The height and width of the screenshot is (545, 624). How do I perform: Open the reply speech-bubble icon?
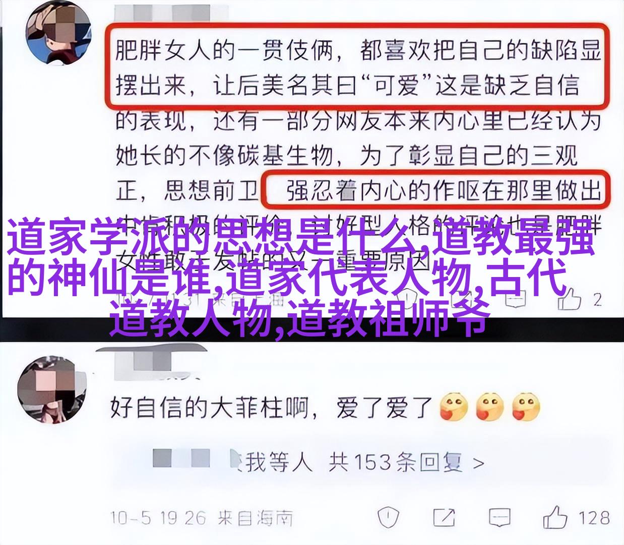tap(500, 517)
